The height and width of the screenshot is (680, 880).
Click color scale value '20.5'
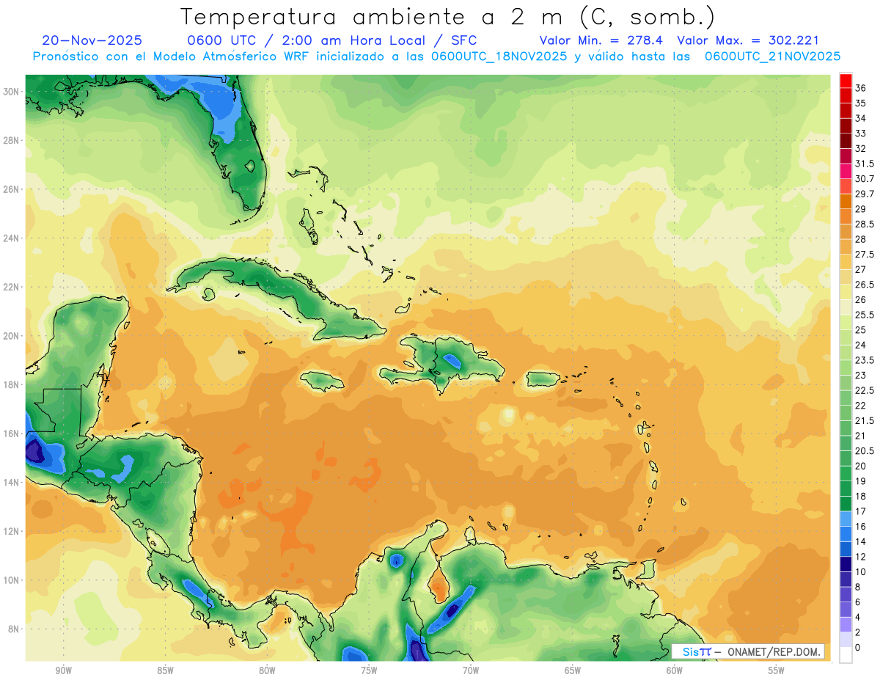[x=865, y=451]
